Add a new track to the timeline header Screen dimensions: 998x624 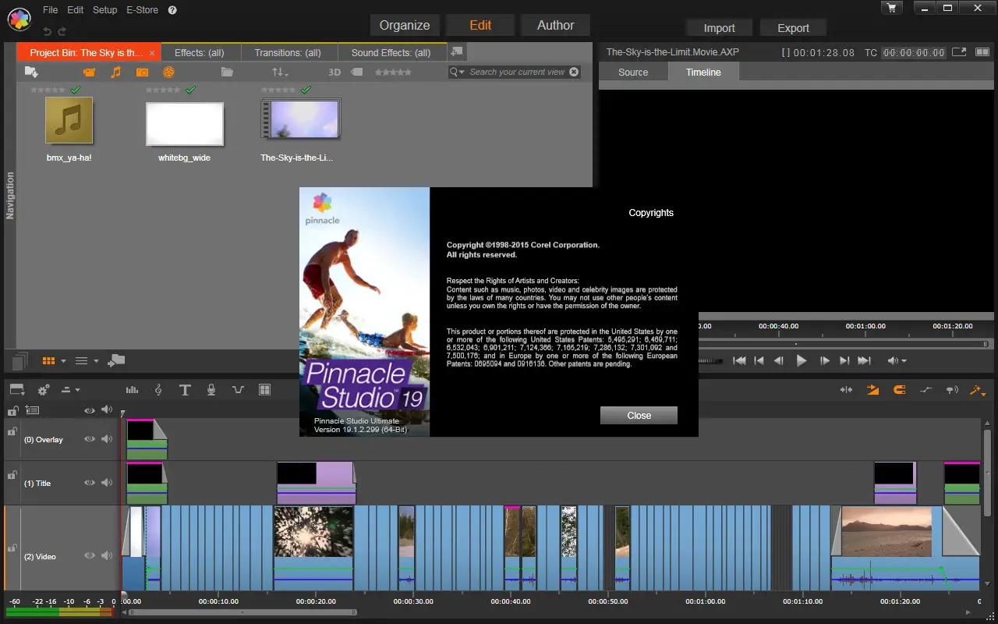pyautogui.click(x=32, y=409)
